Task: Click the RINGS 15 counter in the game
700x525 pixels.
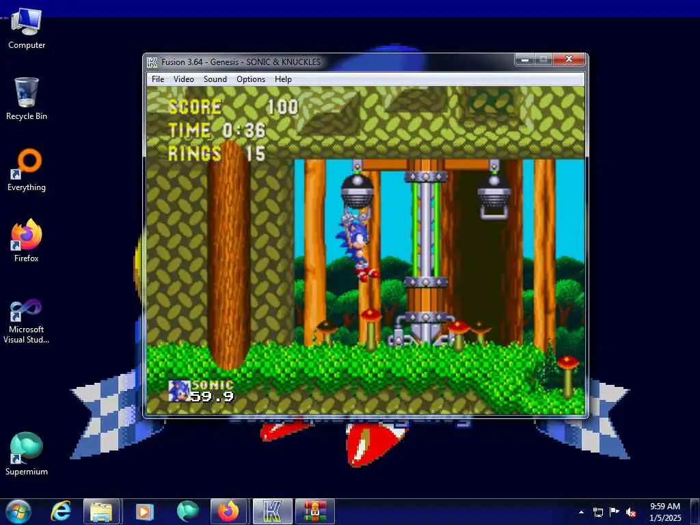Action: pos(217,154)
